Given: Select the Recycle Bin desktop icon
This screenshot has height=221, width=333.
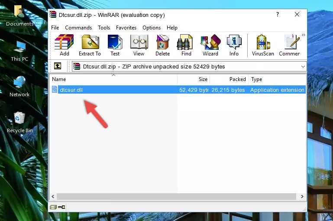Looking at the screenshot, I should coord(20,122).
